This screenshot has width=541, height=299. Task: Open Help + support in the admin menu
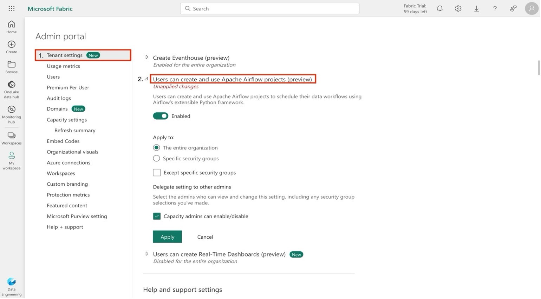[65, 227]
